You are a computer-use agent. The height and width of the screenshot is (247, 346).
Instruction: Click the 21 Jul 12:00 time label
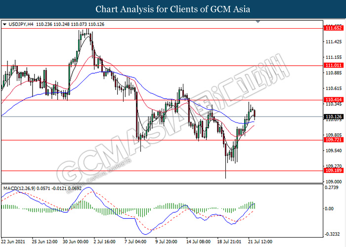[260, 242]
